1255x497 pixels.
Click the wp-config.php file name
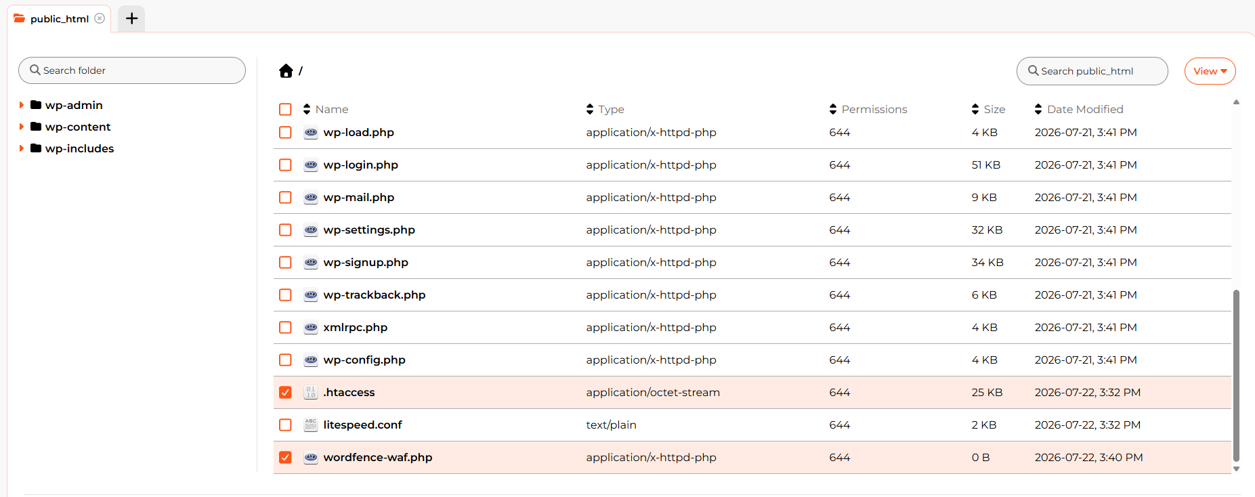(x=364, y=360)
